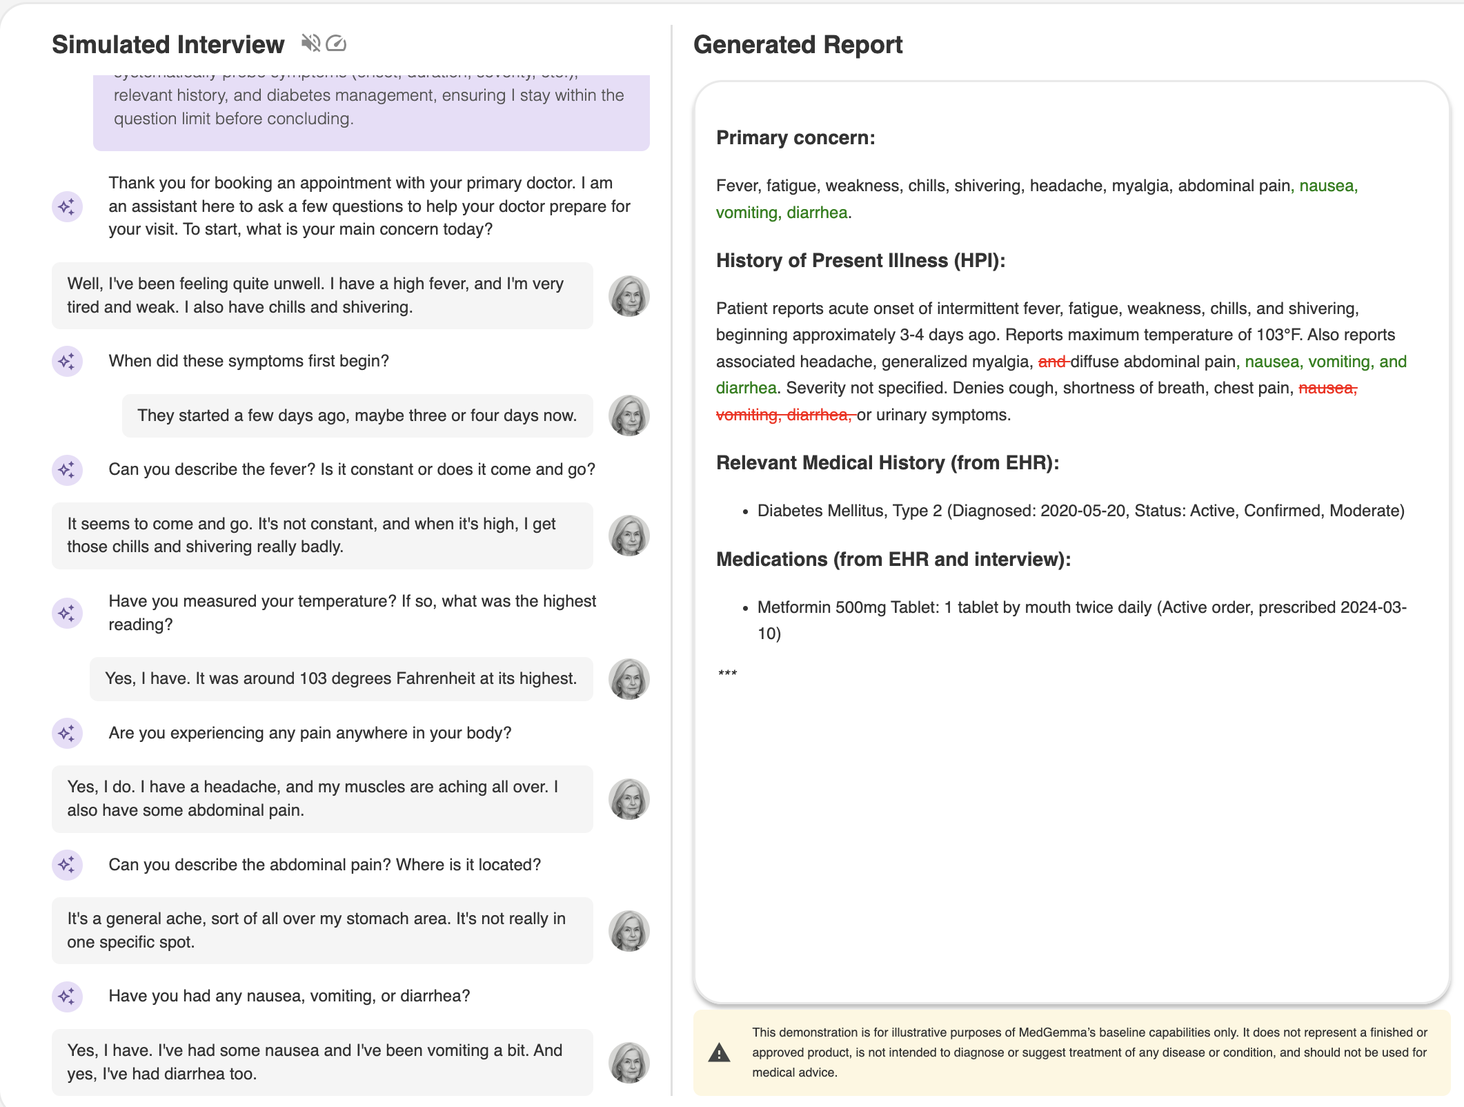
Task: Click green 'nausea, vomiting, and diarrhea' HPI addition
Action: (x=1325, y=362)
